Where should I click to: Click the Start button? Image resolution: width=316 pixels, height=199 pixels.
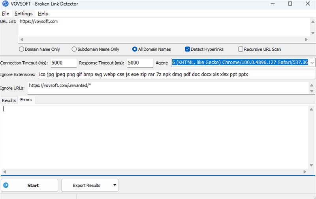coord(29,185)
